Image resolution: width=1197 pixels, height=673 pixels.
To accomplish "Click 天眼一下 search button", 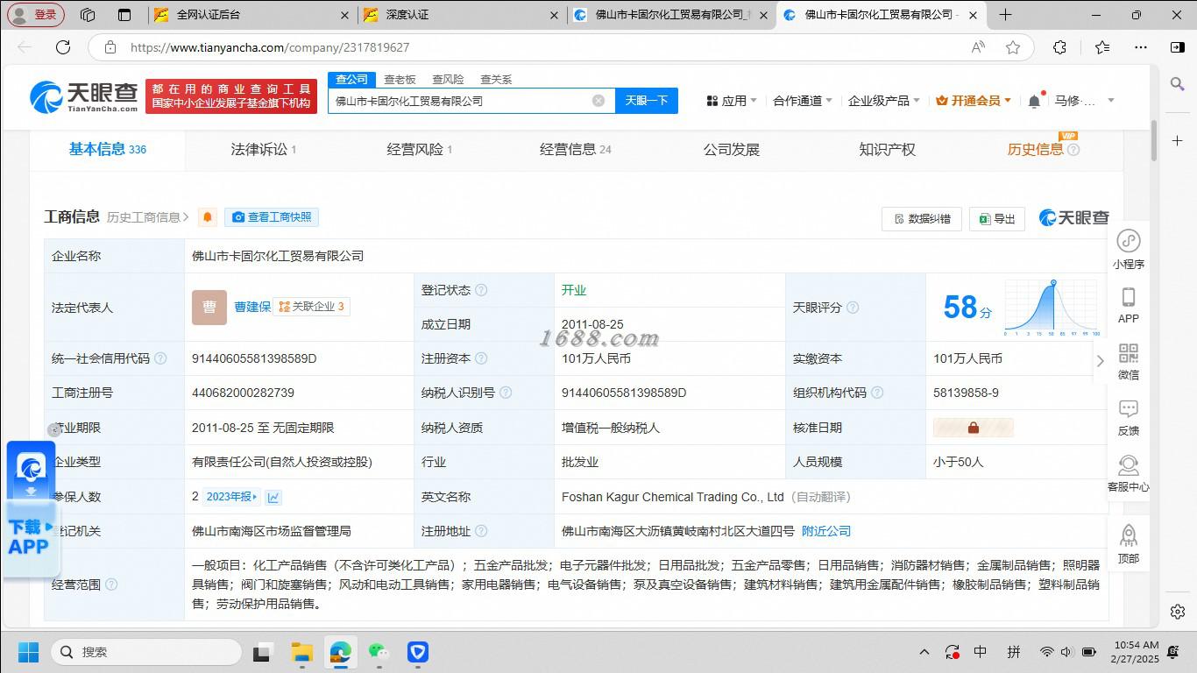I will point(647,101).
